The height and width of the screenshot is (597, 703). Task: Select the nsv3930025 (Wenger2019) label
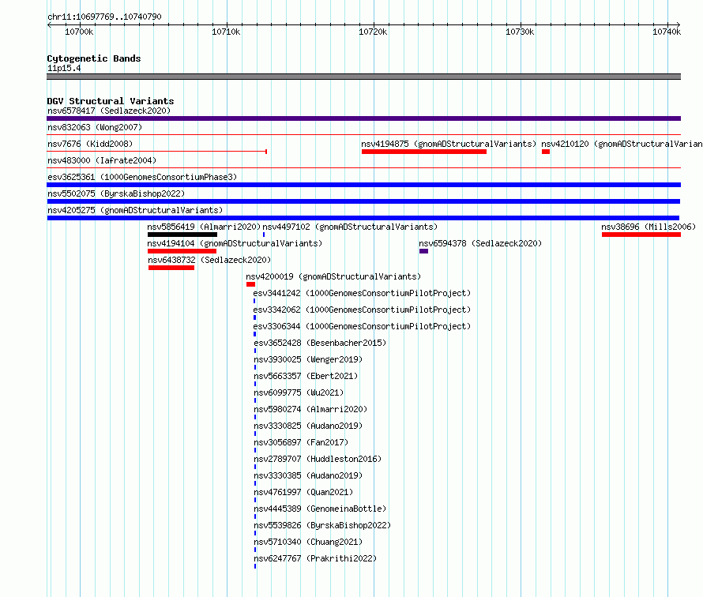click(x=308, y=359)
